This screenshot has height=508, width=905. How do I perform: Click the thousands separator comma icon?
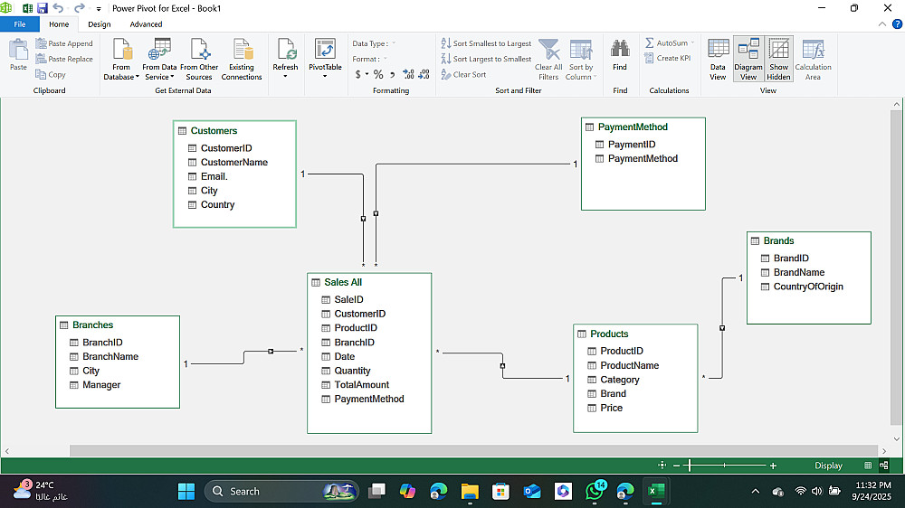click(393, 74)
